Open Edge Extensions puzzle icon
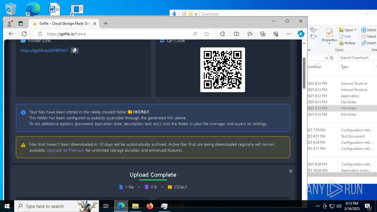377x212 pixels. click(x=222, y=34)
